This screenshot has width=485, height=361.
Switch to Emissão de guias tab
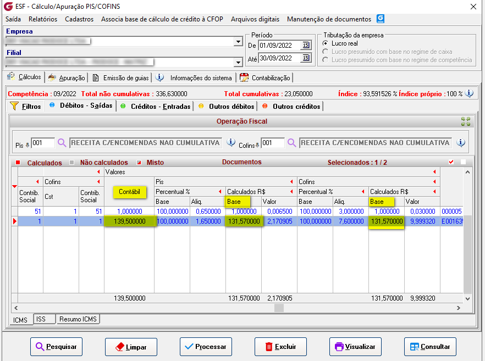pos(120,78)
